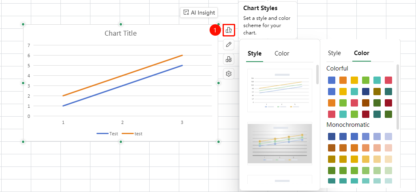The image size is (416, 192).
Task: Click the vertical axis label 7
Action: pyautogui.click(x=29, y=45)
